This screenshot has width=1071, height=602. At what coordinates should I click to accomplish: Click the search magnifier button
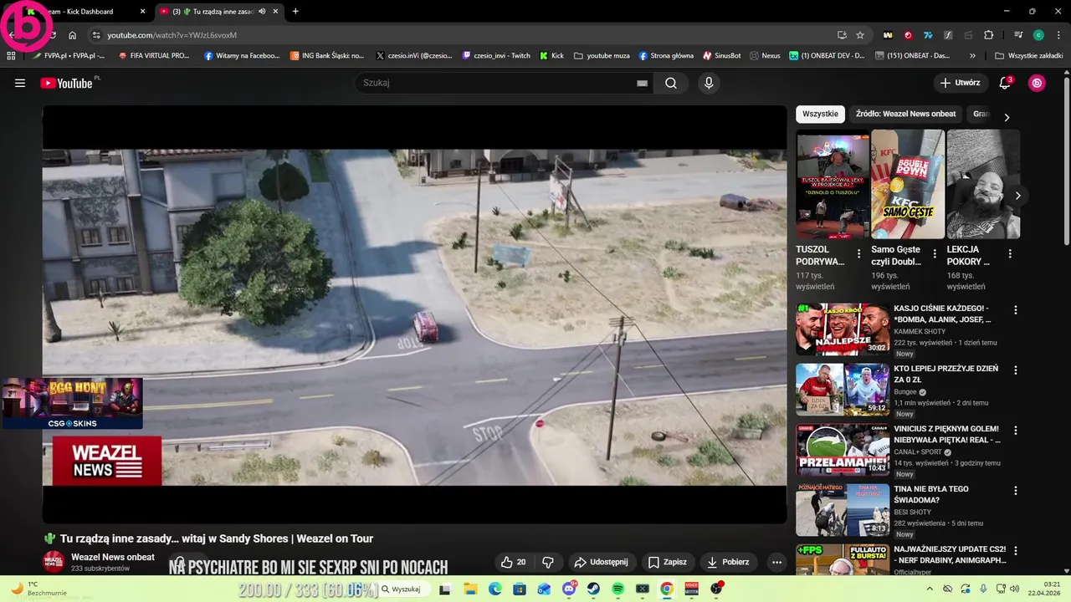671,83
